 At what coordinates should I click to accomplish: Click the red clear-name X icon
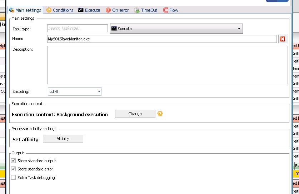tap(283, 39)
